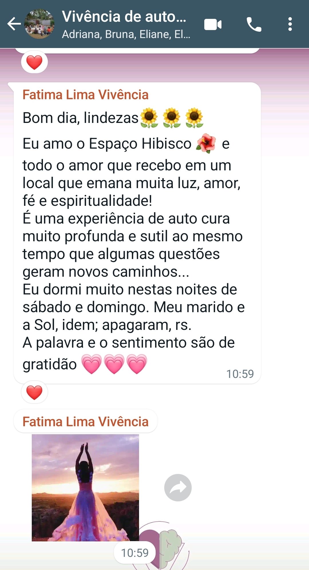Tap Fatima Lima Vivência name above image
This screenshot has height=570, width=309.
(x=86, y=422)
